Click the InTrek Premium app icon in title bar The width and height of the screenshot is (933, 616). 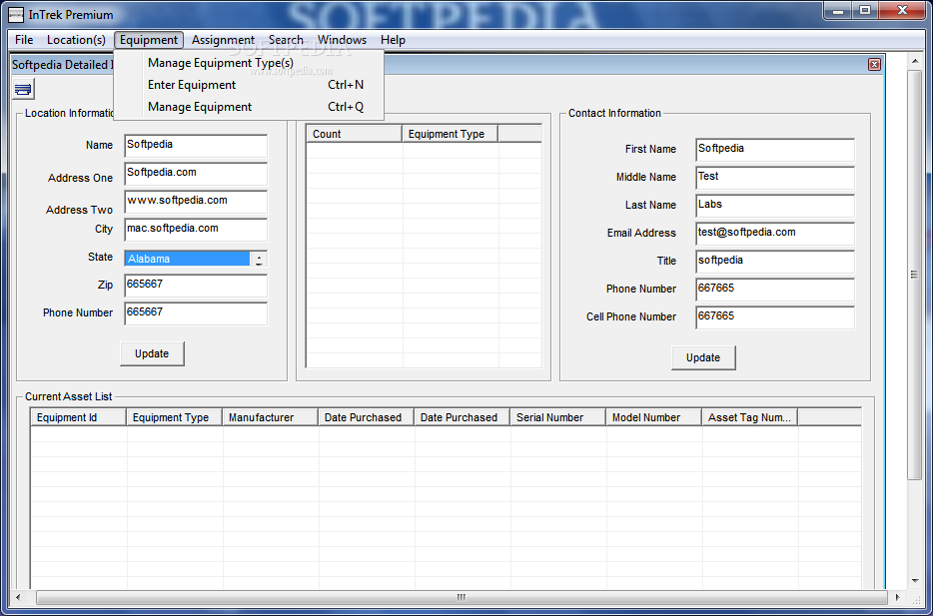pos(18,14)
